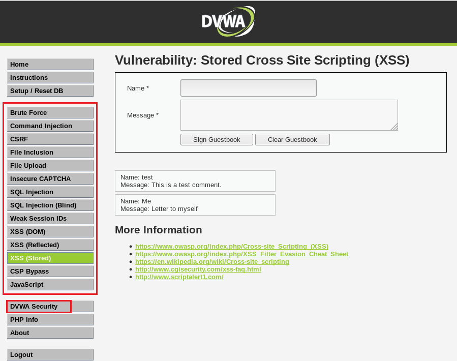Click Logout in the sidebar
This screenshot has height=361, width=457.
[50, 355]
